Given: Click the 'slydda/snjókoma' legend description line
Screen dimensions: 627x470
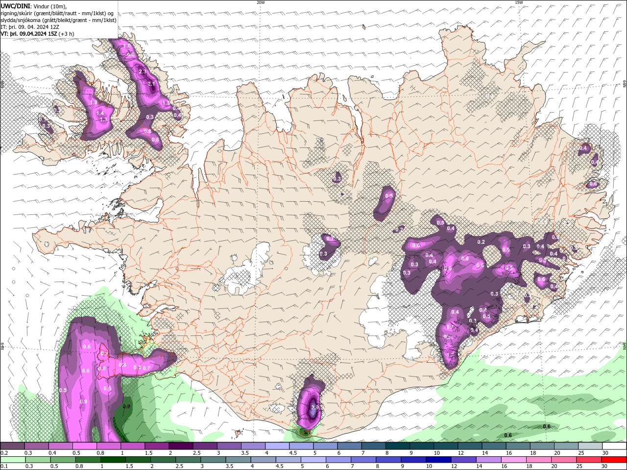Looking at the screenshot, I should pyautogui.click(x=58, y=20).
